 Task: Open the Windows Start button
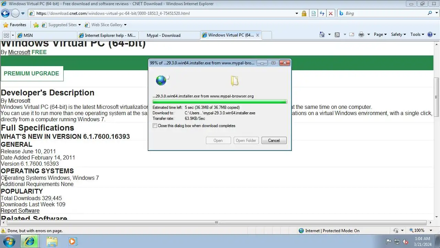click(x=9, y=241)
